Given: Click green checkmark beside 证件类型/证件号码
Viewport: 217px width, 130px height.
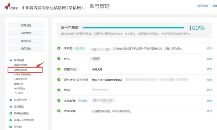Looking at the screenshot, I should [x=59, y=80].
